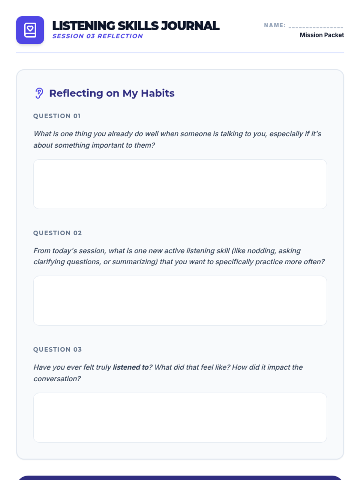Select the Session 03 Reflection subtitle
This screenshot has height=480, width=360.
(x=97, y=36)
